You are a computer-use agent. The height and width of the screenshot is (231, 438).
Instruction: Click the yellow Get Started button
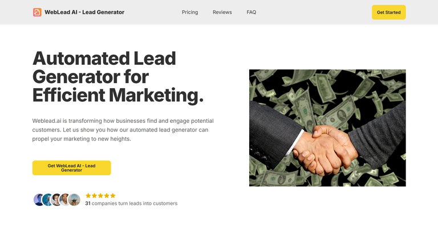coord(388,13)
